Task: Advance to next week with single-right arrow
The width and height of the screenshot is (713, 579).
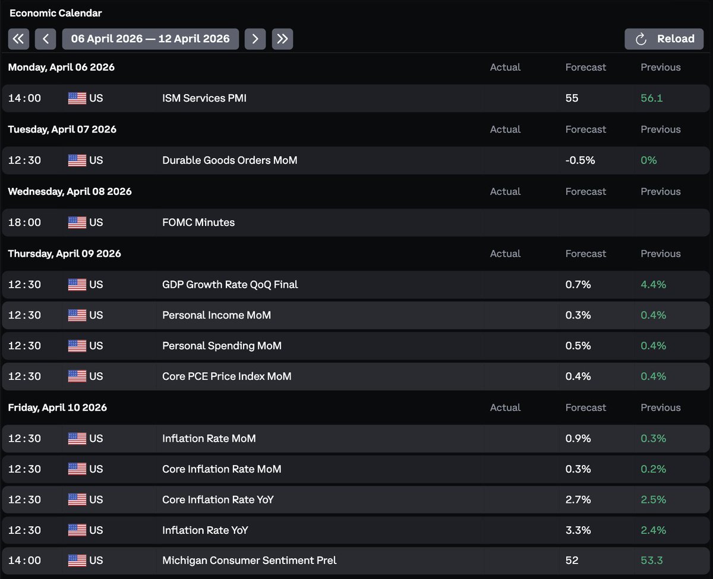Action: tap(255, 39)
